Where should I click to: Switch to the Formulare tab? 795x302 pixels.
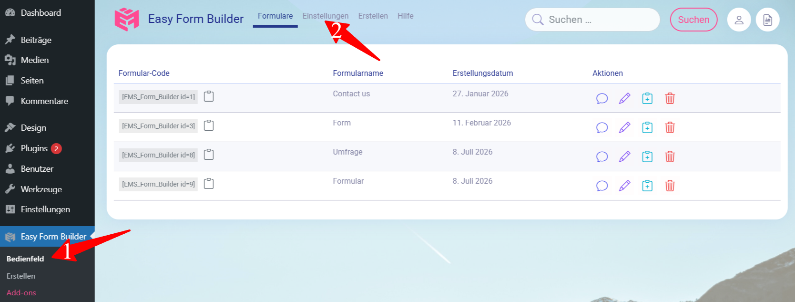coord(275,16)
